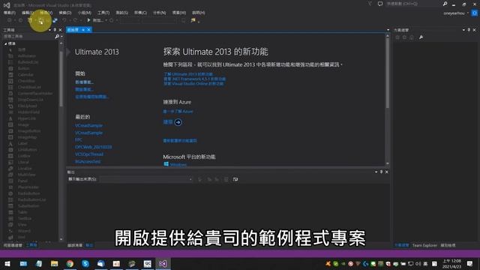This screenshot has width=480, height=270.
Task: Click the Redo toolbar icon
Action: tap(75, 20)
